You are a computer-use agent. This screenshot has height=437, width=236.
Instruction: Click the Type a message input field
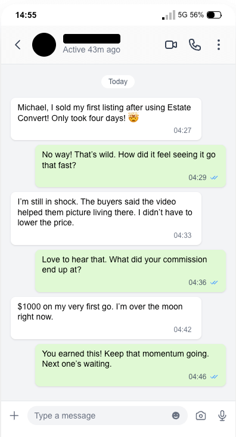click(107, 416)
